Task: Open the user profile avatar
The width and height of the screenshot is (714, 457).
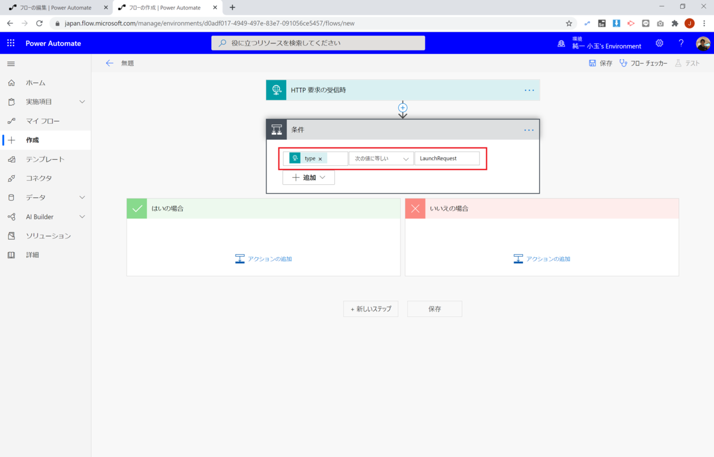Action: pyautogui.click(x=703, y=43)
